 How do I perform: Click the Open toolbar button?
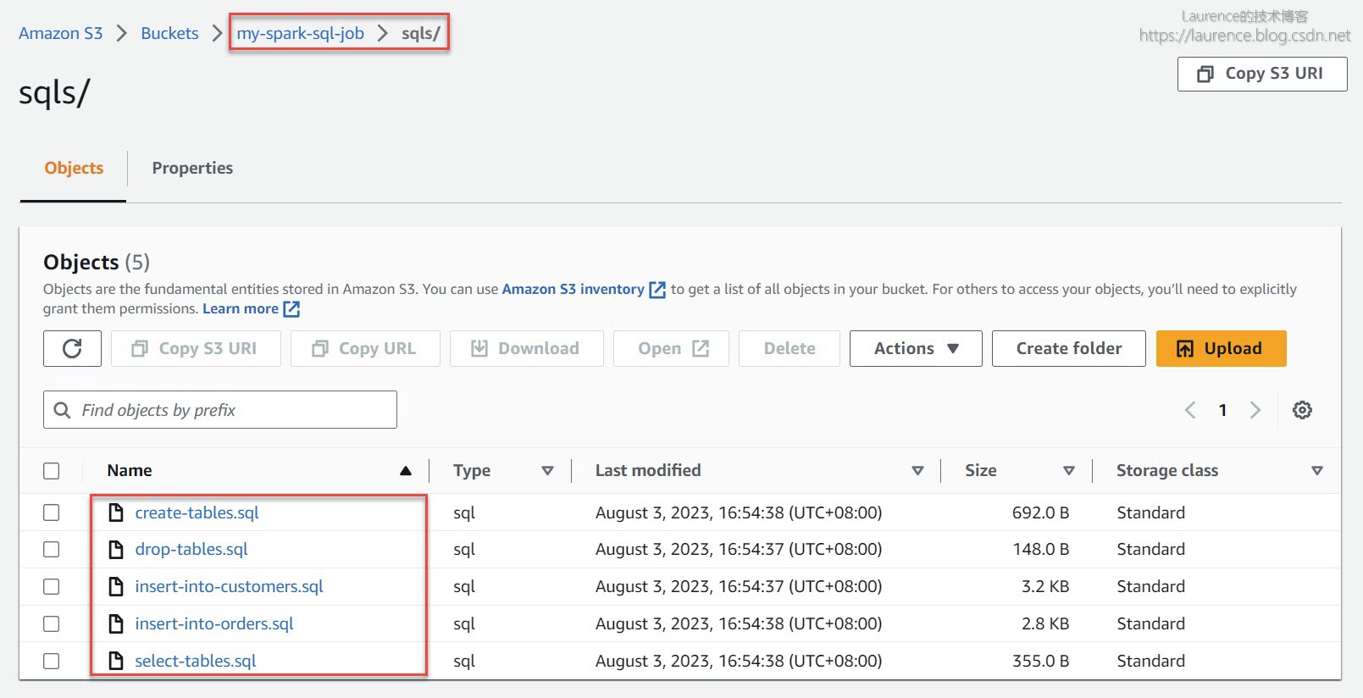(x=671, y=348)
